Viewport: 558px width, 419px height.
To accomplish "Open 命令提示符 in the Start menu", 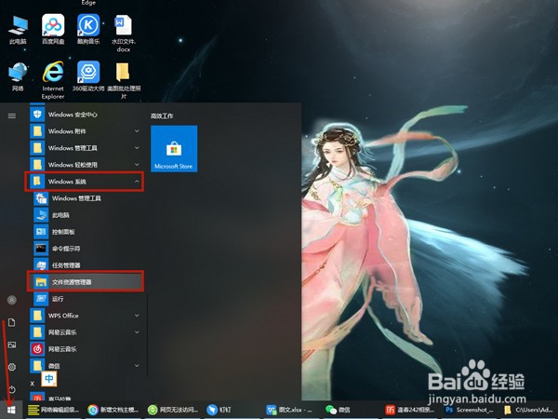I will coord(86,249).
